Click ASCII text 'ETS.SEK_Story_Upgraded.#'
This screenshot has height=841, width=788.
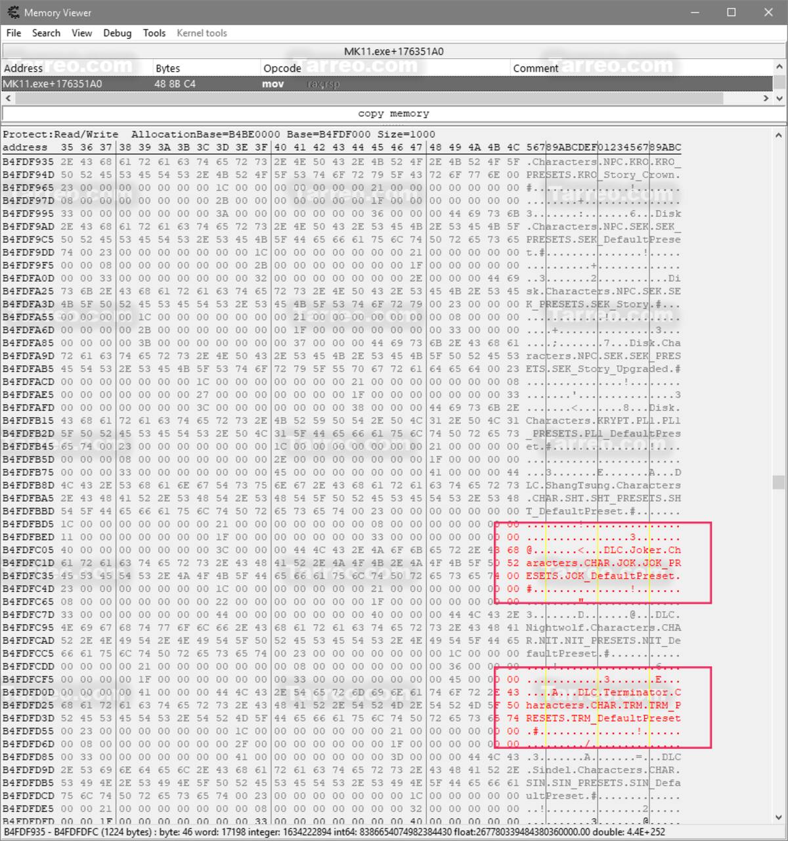tap(603, 369)
